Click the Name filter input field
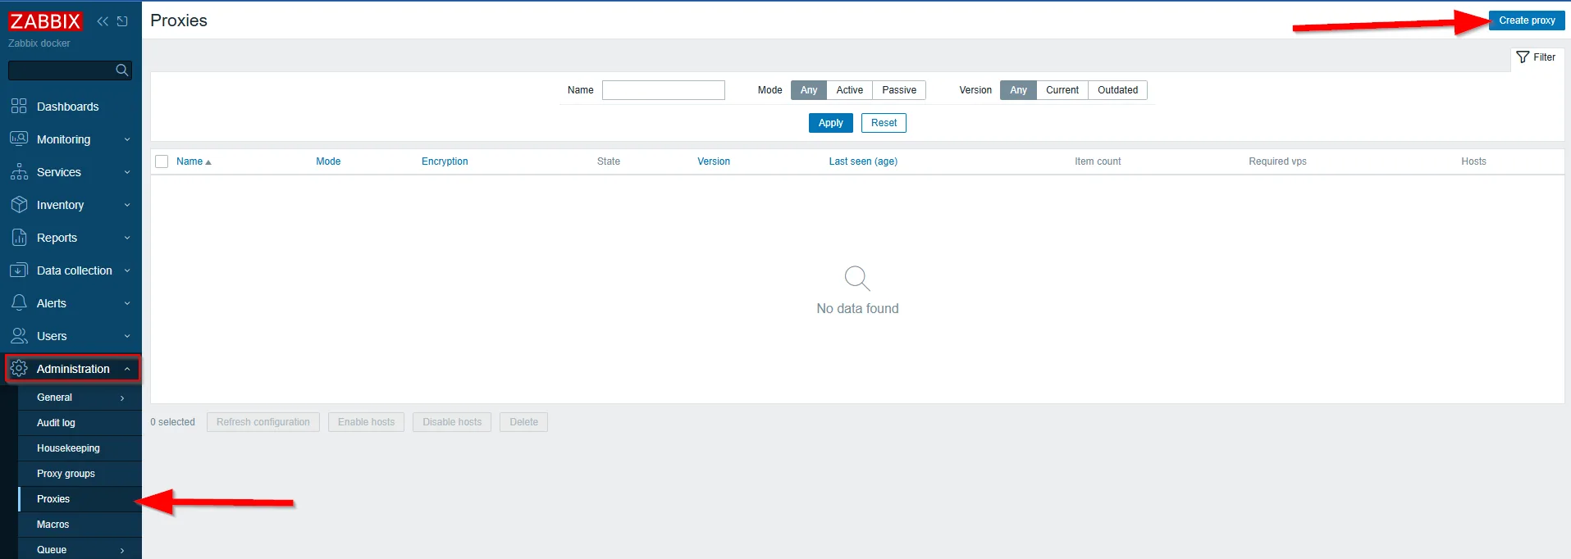 click(x=664, y=90)
